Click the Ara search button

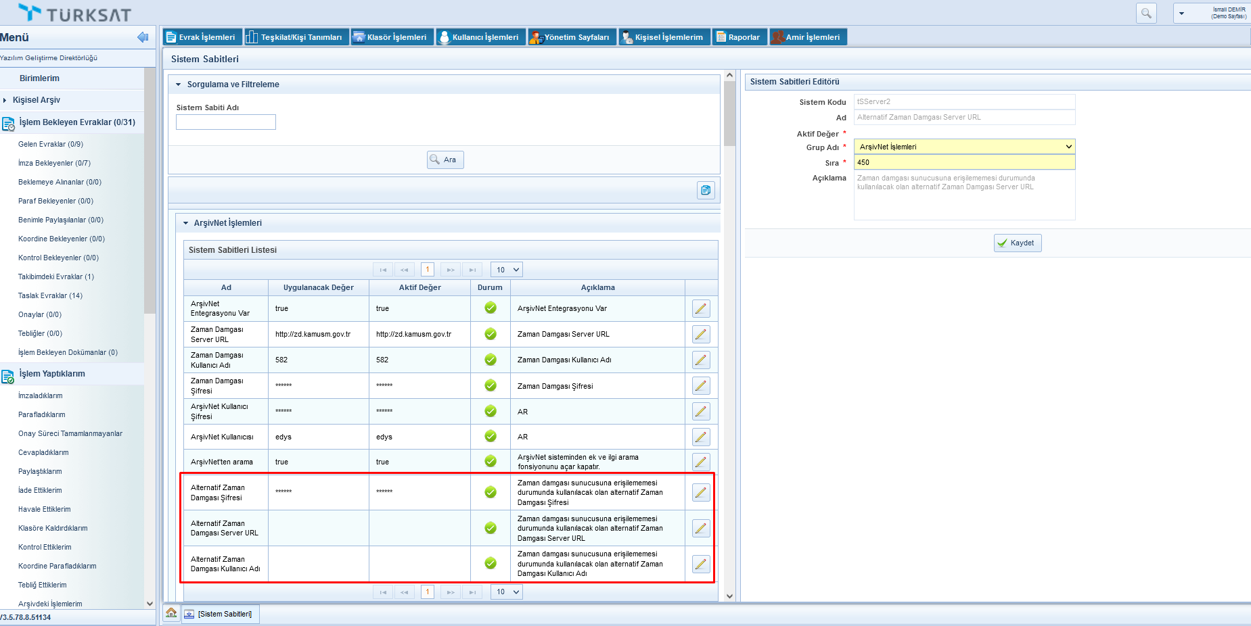(445, 160)
